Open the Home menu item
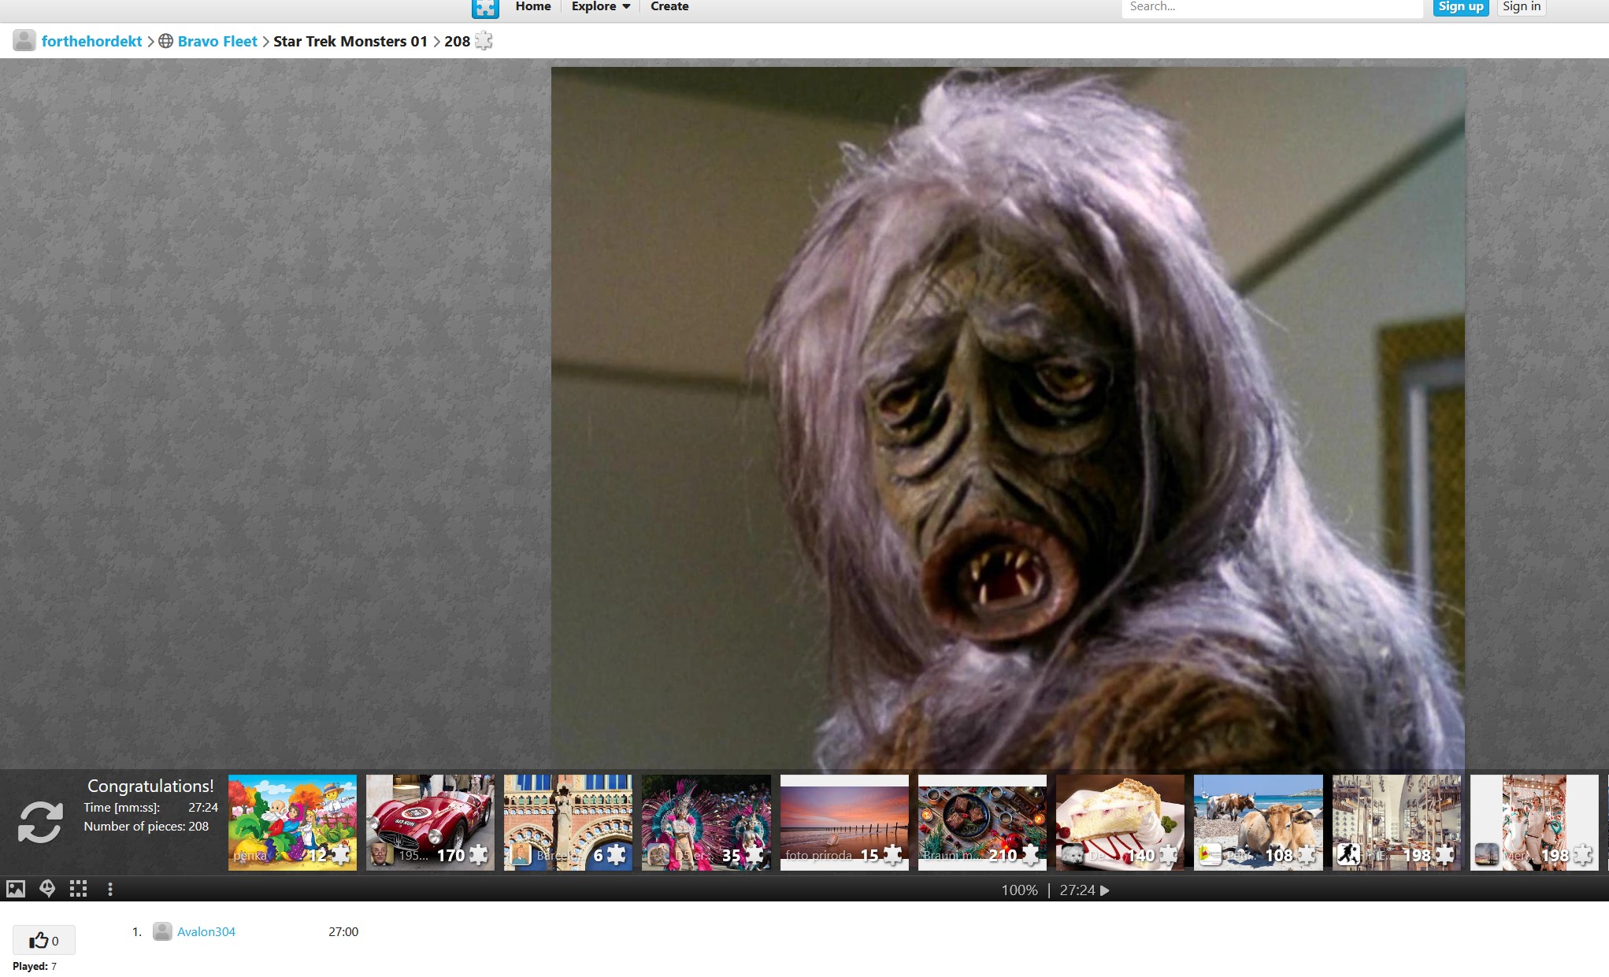Image resolution: width=1609 pixels, height=977 pixels. point(533,7)
